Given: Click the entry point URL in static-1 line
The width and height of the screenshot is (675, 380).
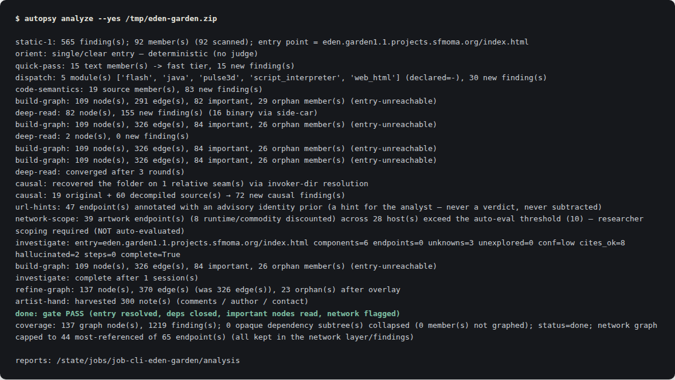Looking at the screenshot, I should click(x=425, y=42).
